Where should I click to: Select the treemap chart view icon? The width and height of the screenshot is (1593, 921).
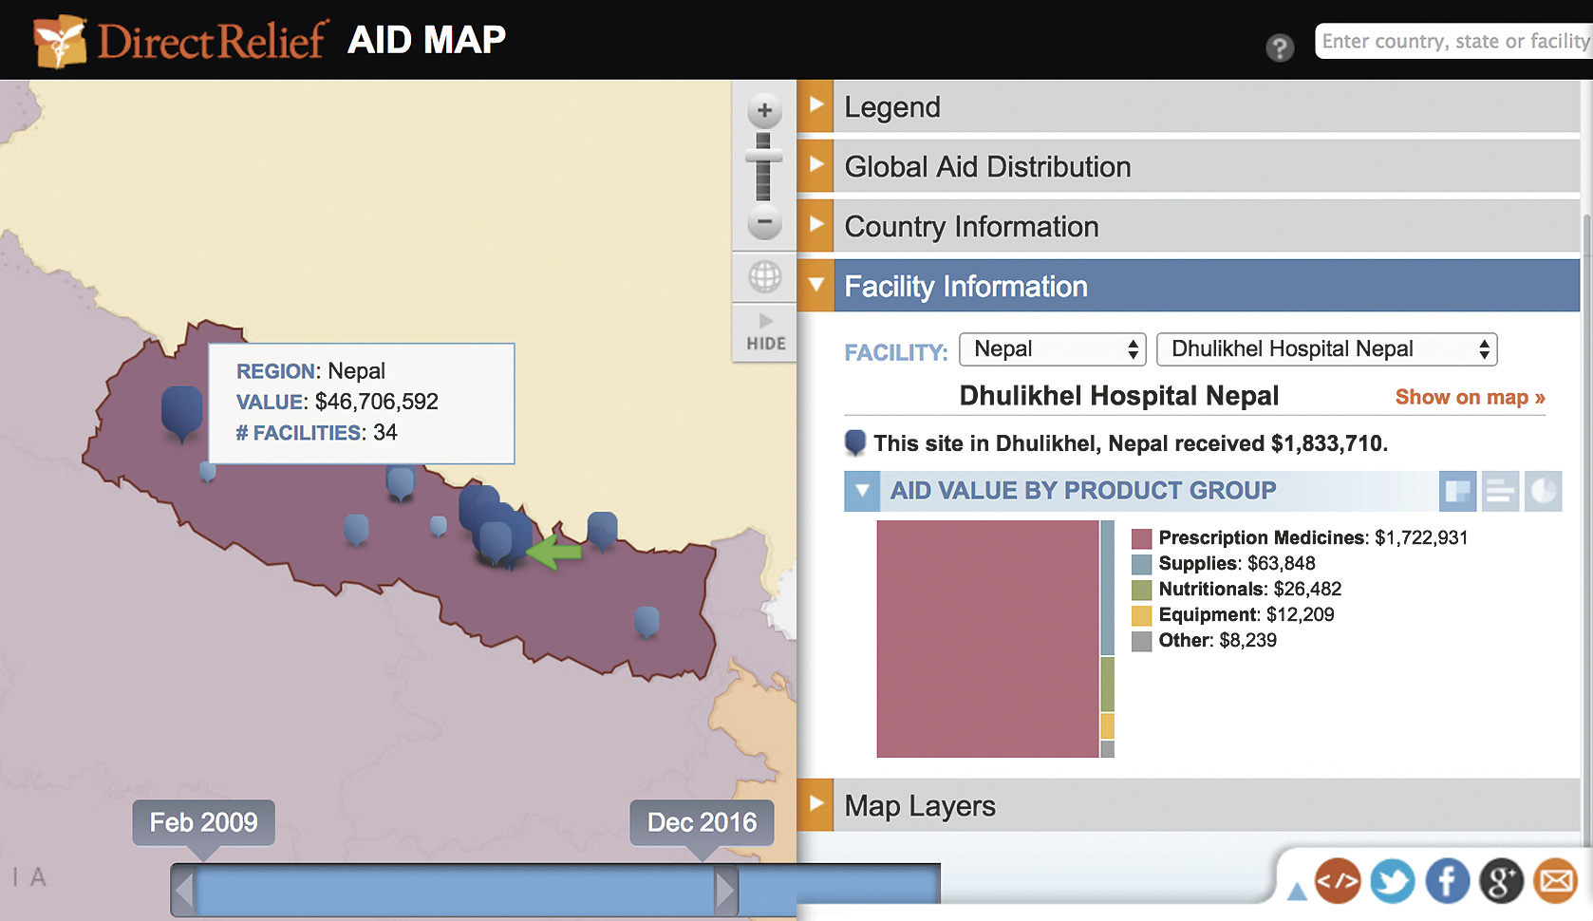pos(1457,491)
